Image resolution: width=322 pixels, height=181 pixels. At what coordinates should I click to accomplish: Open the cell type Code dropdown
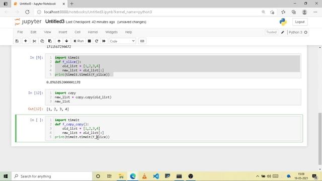(122, 41)
